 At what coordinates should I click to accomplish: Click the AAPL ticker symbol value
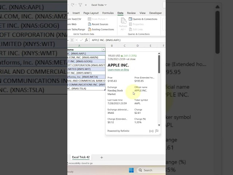click(137, 103)
